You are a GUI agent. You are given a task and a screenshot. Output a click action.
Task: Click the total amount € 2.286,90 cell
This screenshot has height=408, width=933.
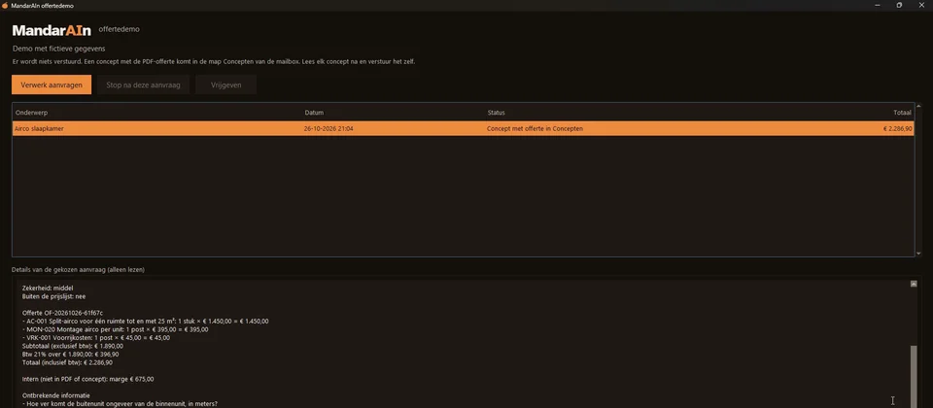(897, 128)
